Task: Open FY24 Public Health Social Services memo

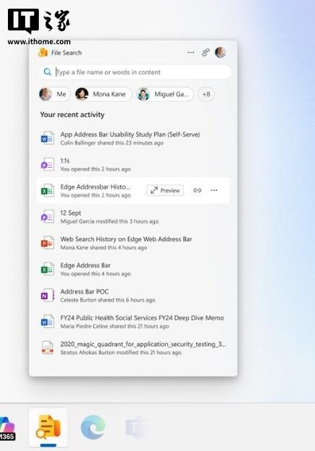Action: [x=142, y=318]
